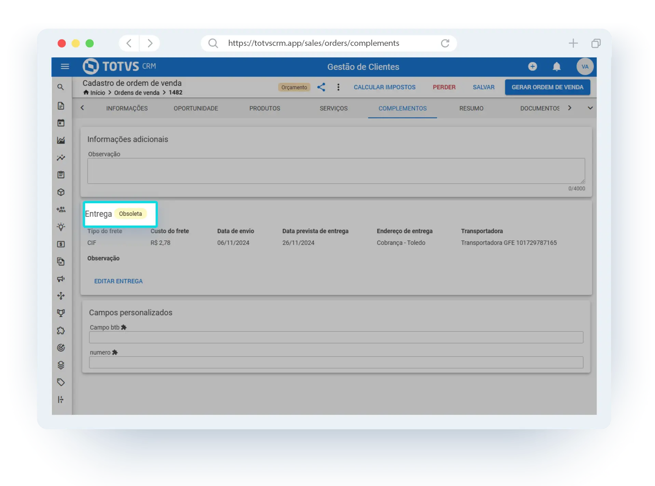Open the sidebar megaphone icon
Viewport: 655px width, 486px height.
tap(61, 279)
